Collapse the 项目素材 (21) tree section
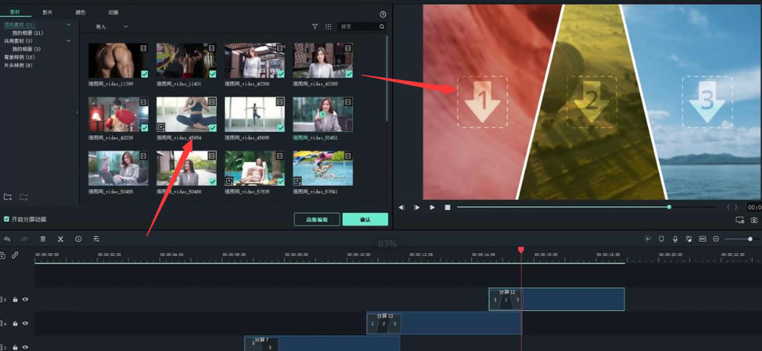Viewport: 762px width, 351px height. (x=69, y=26)
